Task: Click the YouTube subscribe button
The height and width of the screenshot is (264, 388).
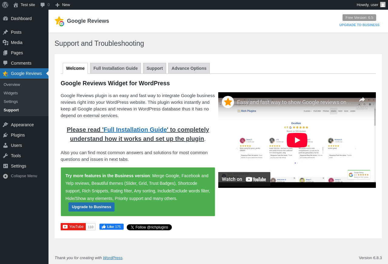Action: pyautogui.click(x=73, y=227)
